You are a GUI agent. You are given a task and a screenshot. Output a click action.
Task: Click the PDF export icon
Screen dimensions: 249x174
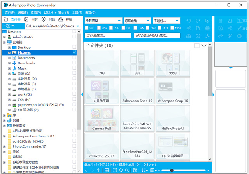pyautogui.click(x=207, y=36)
